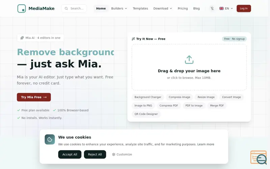Click the MediaMake logo icon
The width and height of the screenshot is (270, 169).
point(22,8)
